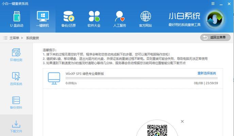Click the 0B/0B | 23:59:59 status text
234x136 pixels.
pyautogui.click(x=206, y=83)
